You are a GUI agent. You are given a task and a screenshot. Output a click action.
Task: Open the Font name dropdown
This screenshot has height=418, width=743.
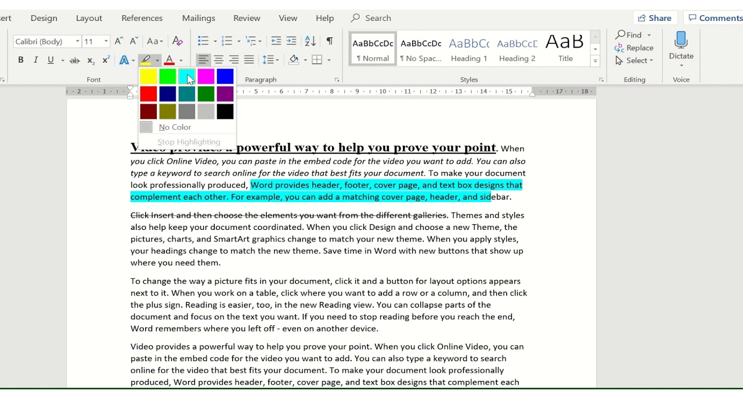(77, 41)
